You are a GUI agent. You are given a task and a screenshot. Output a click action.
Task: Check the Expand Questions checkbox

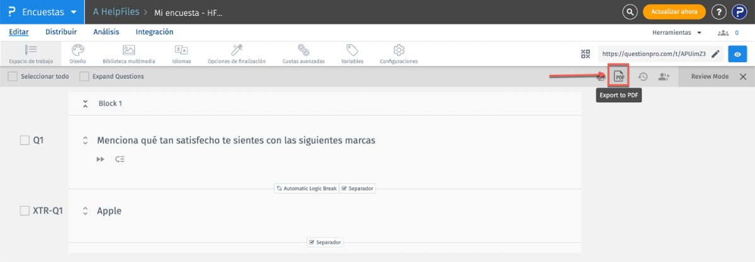click(84, 77)
